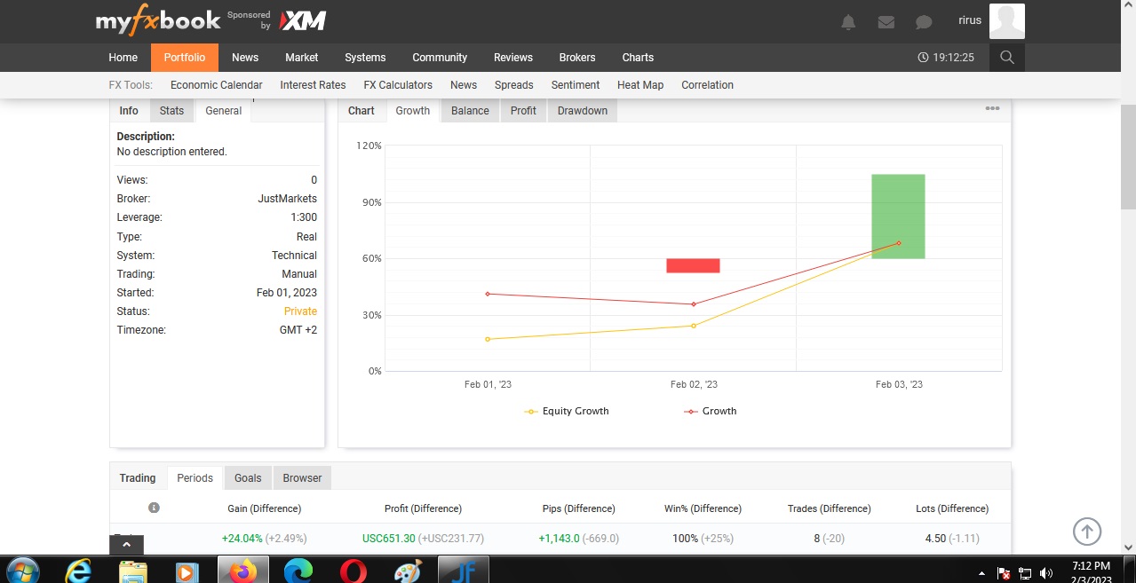Switch to the Goals tab
The height and width of the screenshot is (583, 1136).
248,477
